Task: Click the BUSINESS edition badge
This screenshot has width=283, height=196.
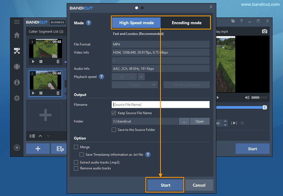Action: coord(57,22)
